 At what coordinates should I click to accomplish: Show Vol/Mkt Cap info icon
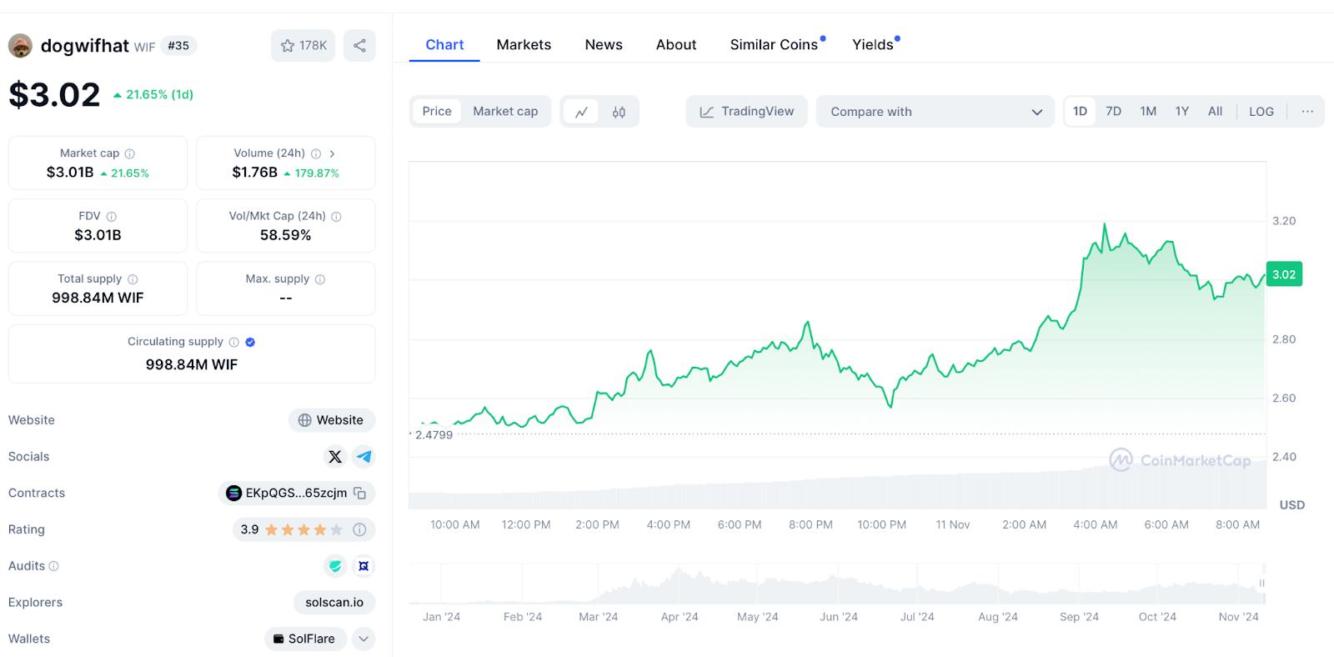click(x=337, y=217)
